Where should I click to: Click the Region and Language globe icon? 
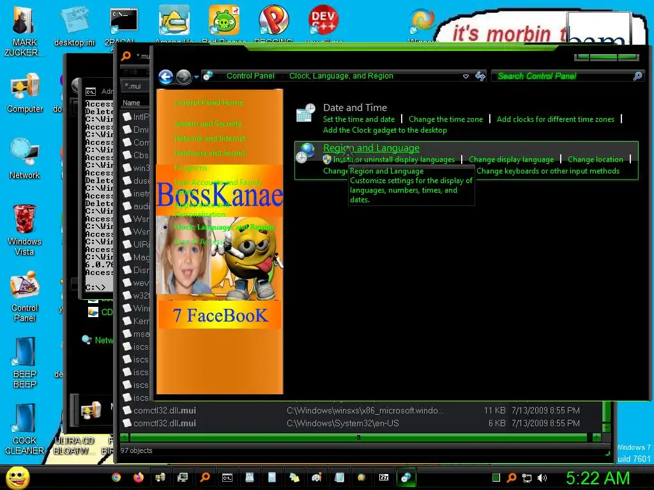click(307, 153)
